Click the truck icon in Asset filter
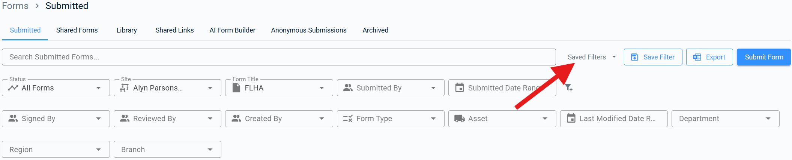This screenshot has height=160, width=792. pos(459,119)
